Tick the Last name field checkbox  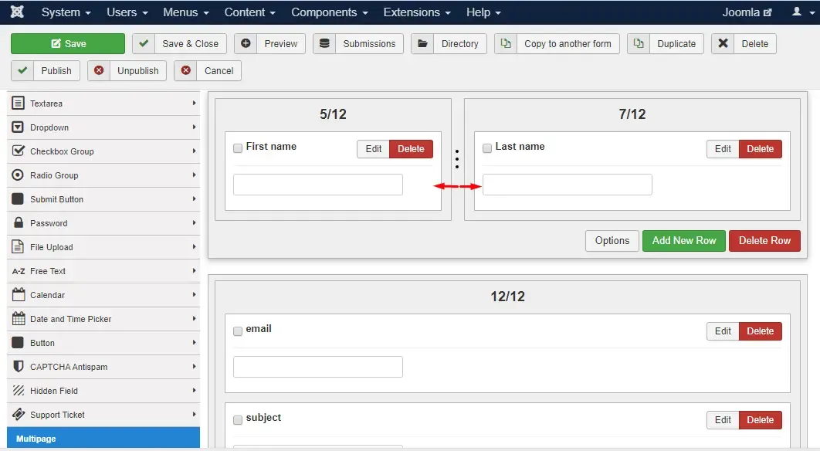(487, 148)
